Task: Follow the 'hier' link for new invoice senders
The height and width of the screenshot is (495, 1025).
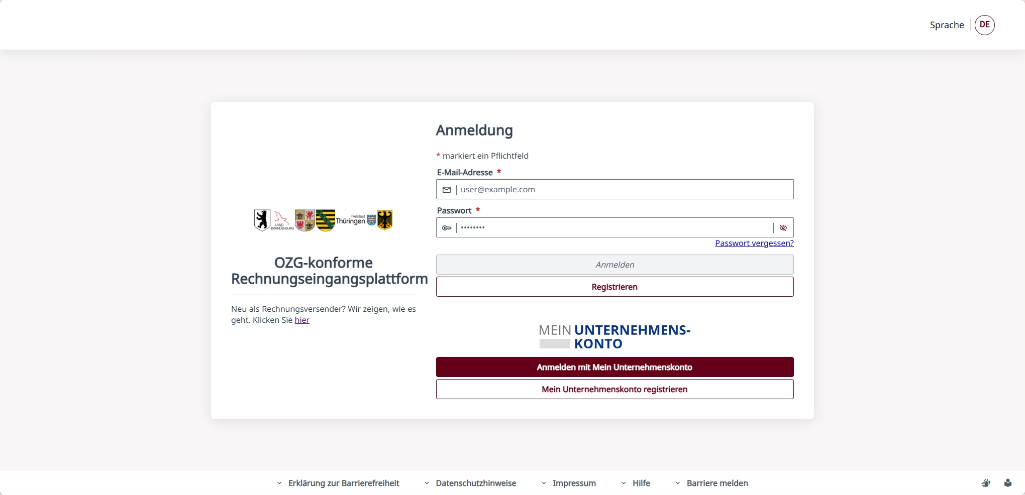Action: 302,320
